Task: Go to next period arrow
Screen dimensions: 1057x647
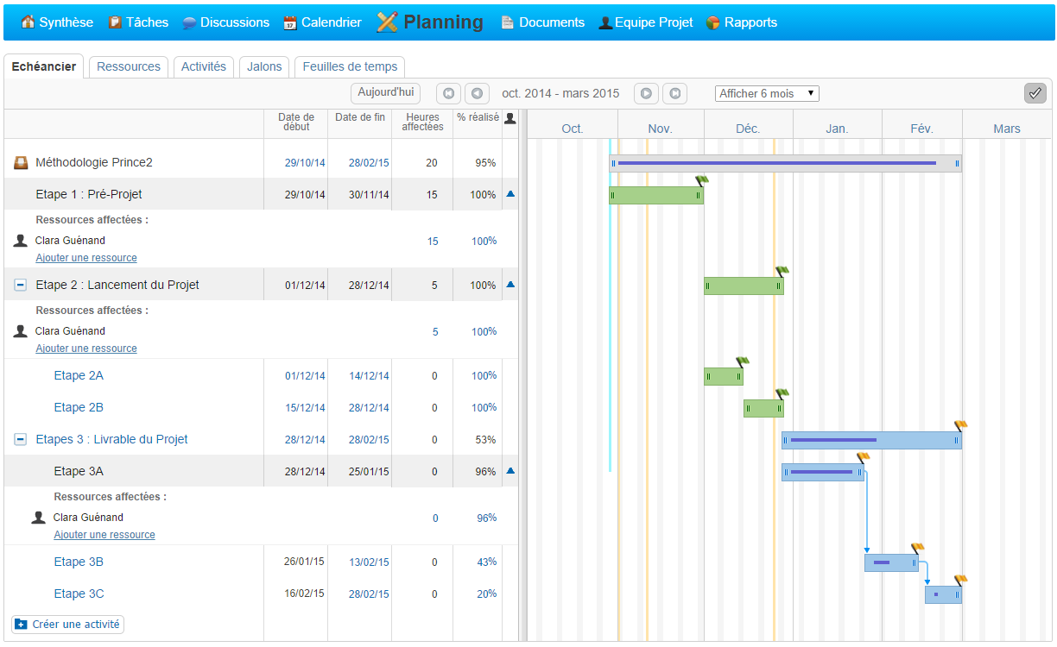Action: pyautogui.click(x=646, y=93)
